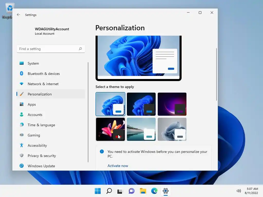Click the Bluetooth icon in sidebar
The width and height of the screenshot is (263, 197).
point(22,73)
